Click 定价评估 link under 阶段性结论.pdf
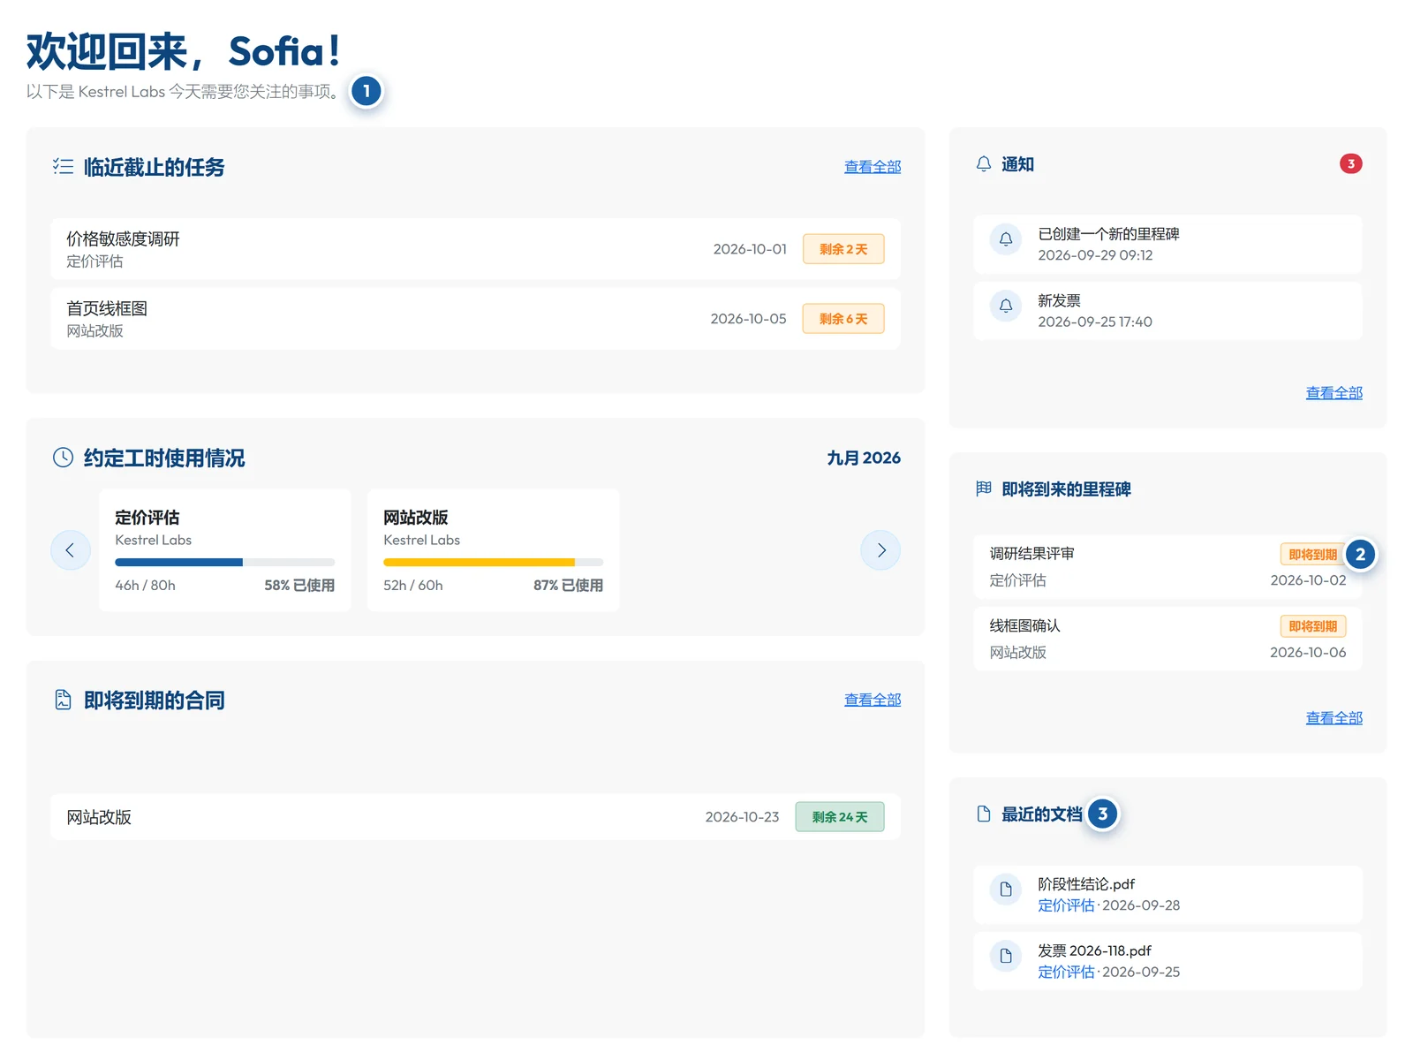Viewport: 1413px width, 1060px height. pyautogui.click(x=1066, y=905)
